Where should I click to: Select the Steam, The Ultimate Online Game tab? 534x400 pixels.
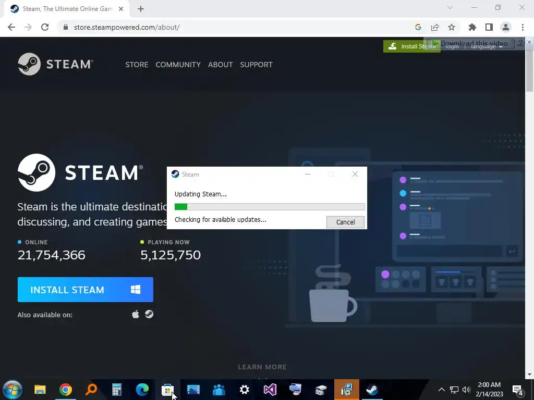pos(66,9)
